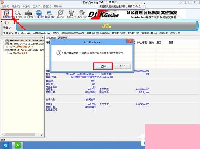
Task: Click the 扇区 column header
Action: [x=159, y=42]
